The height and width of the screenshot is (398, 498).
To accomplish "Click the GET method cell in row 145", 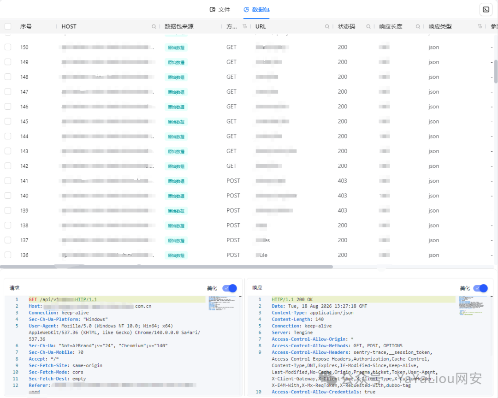I will [x=231, y=121].
